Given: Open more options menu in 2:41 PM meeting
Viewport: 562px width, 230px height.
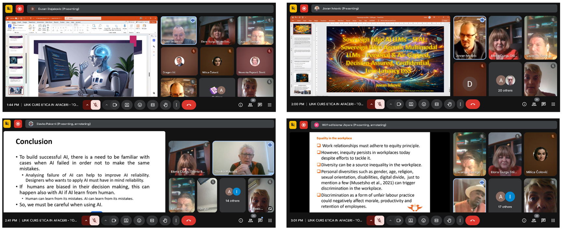Looking at the screenshot, I should pyautogui.click(x=176, y=221).
